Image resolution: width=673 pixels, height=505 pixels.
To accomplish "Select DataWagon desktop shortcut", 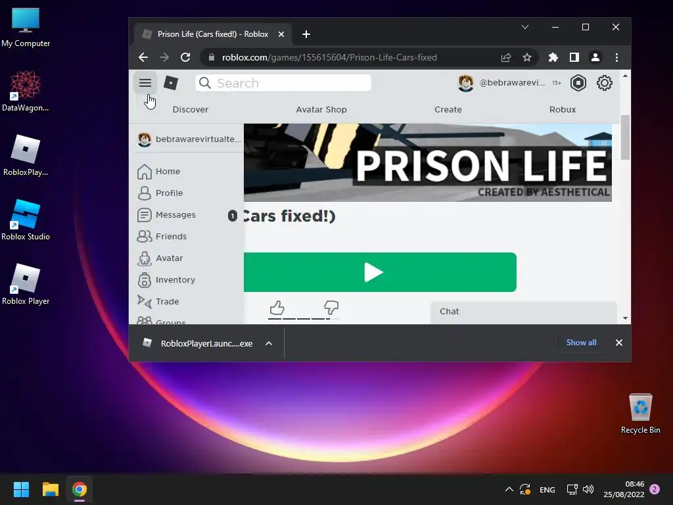I will pos(26,91).
